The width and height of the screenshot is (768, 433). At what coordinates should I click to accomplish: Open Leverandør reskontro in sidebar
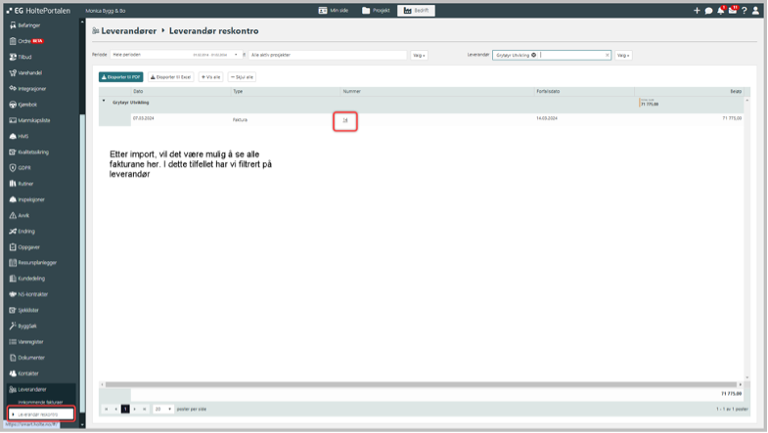click(x=39, y=414)
